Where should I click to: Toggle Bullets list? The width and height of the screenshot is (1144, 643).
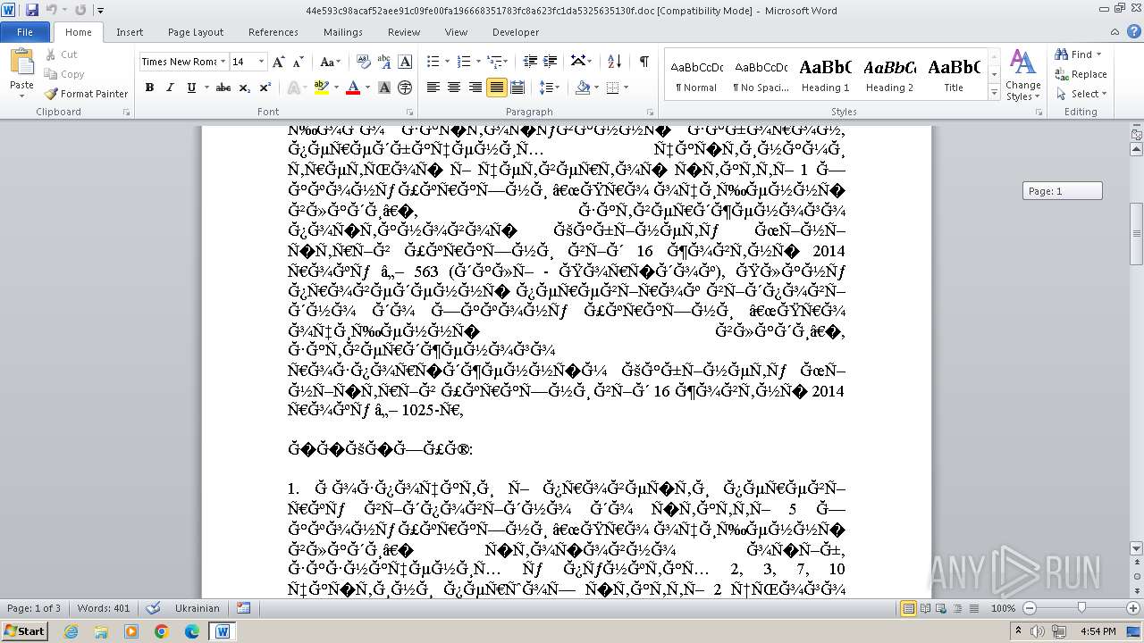coord(433,62)
